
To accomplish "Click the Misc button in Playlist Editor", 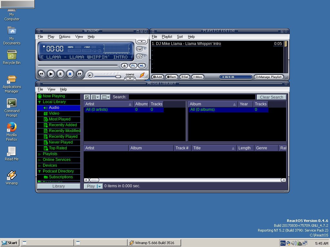I will point(198,77).
